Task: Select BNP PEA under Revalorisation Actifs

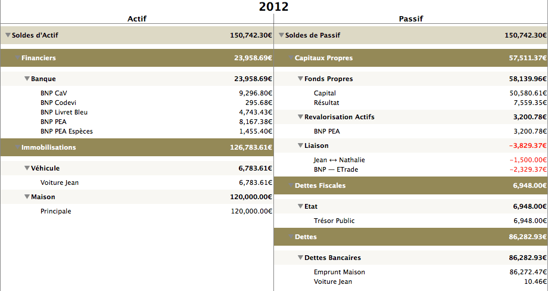Action: point(411,131)
